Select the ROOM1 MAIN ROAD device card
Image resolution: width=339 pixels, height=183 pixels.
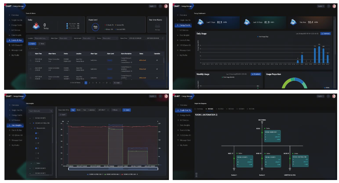(x=272, y=136)
